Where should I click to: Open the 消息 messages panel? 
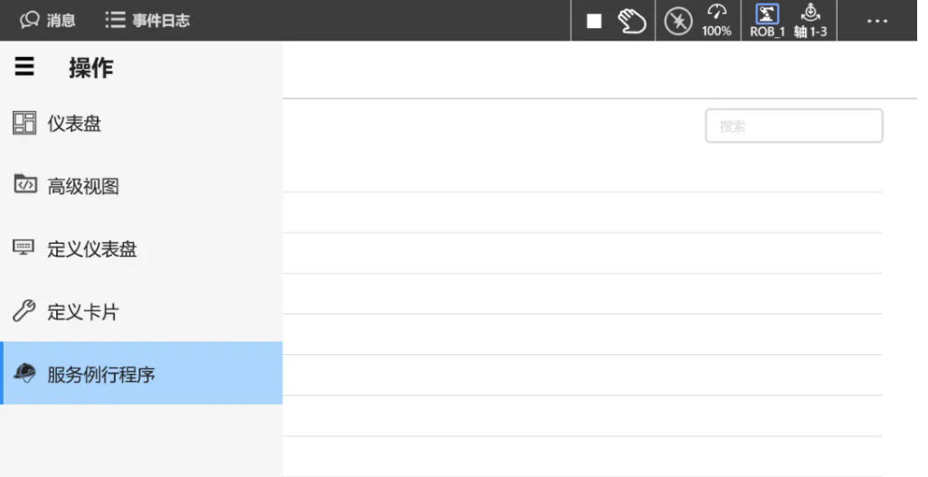[x=49, y=20]
